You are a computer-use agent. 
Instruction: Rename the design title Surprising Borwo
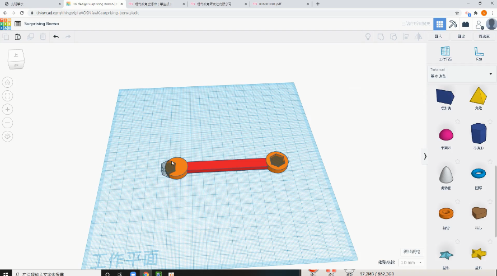41,24
